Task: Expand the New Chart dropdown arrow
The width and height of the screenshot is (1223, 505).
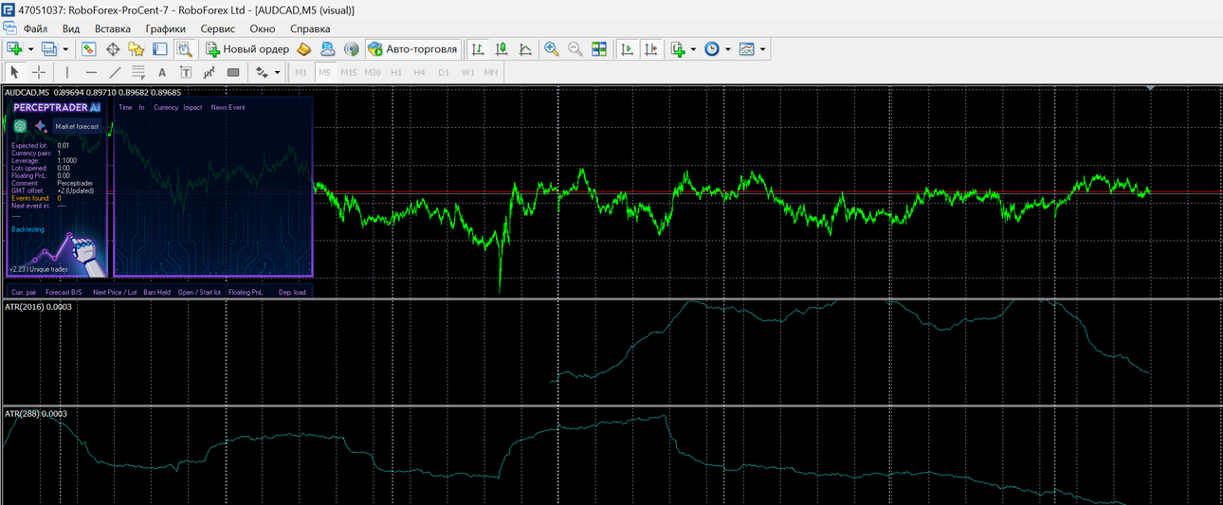Action: [x=30, y=48]
